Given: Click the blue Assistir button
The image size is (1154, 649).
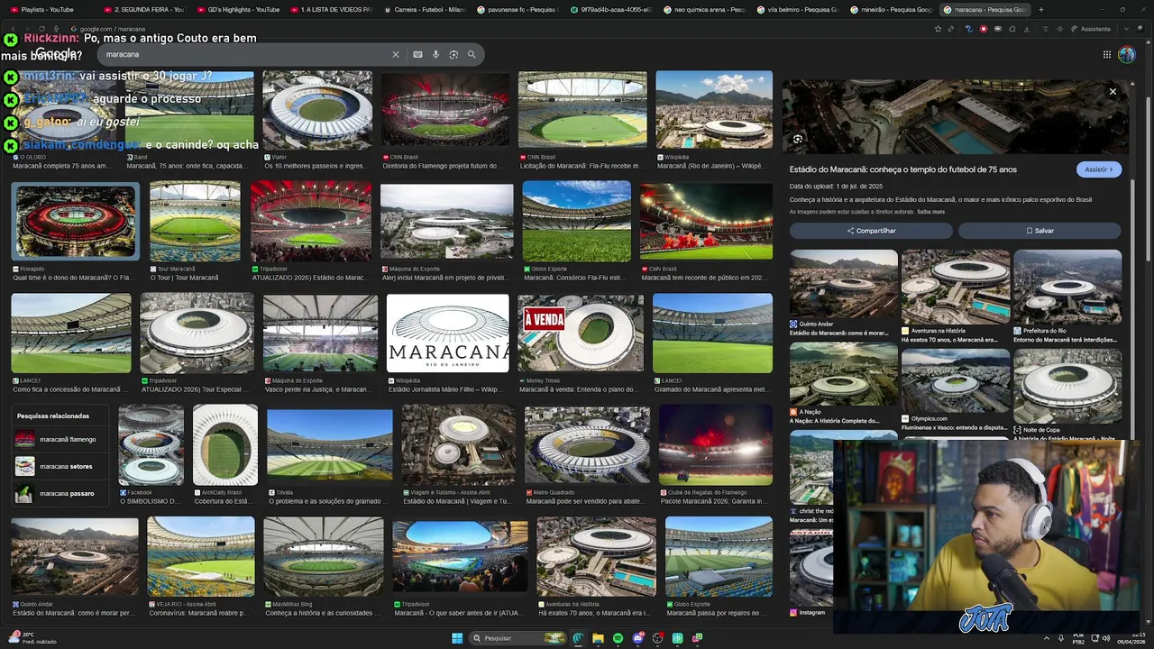Looking at the screenshot, I should point(1099,169).
